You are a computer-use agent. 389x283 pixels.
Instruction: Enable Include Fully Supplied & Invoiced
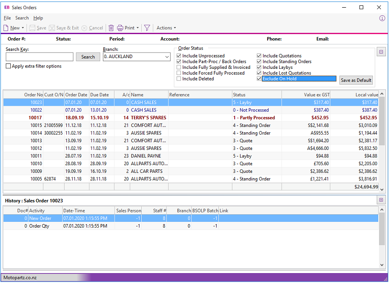(179, 67)
